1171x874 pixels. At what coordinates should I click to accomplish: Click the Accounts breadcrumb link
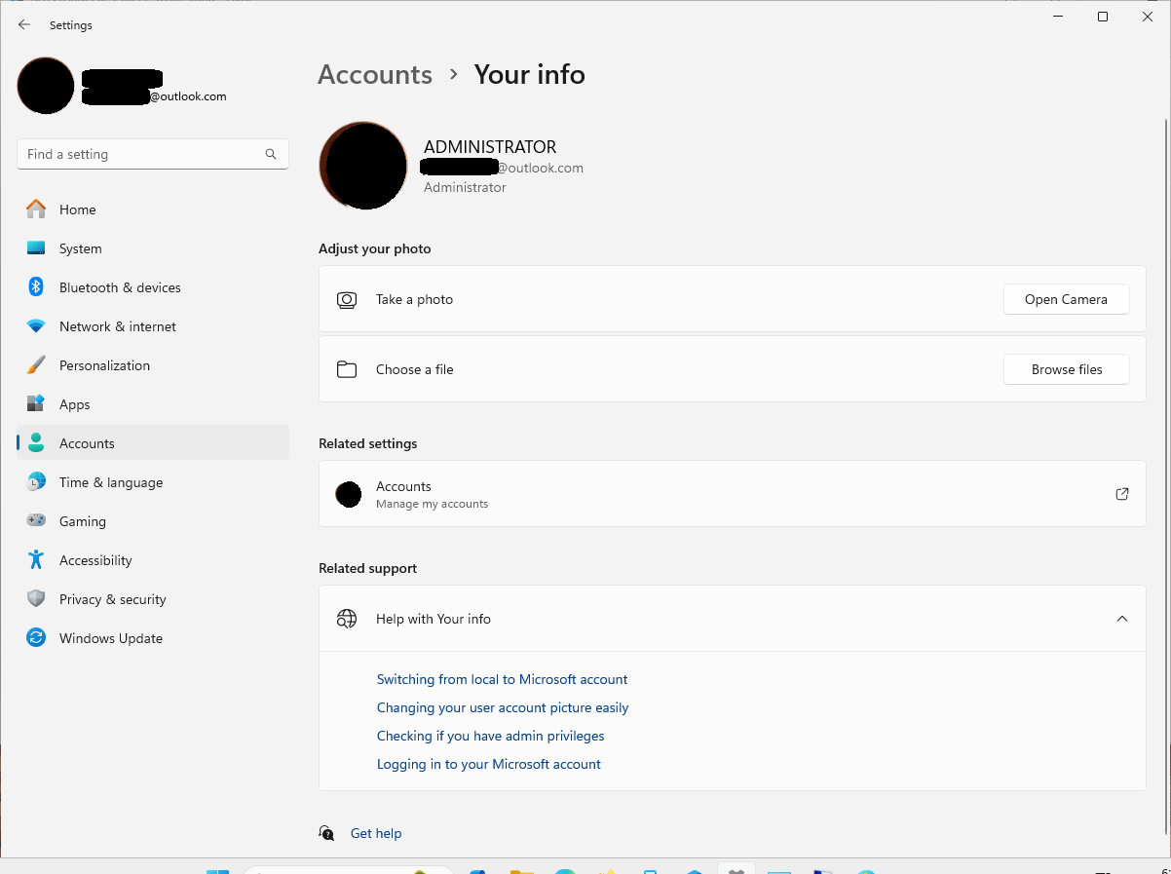pyautogui.click(x=375, y=75)
